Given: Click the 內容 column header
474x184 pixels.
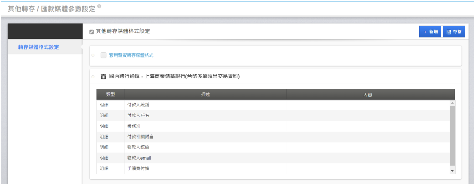Looking at the screenshot, I should [x=367, y=95].
